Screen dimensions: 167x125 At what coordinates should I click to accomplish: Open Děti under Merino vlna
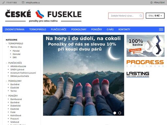tap(15, 57)
